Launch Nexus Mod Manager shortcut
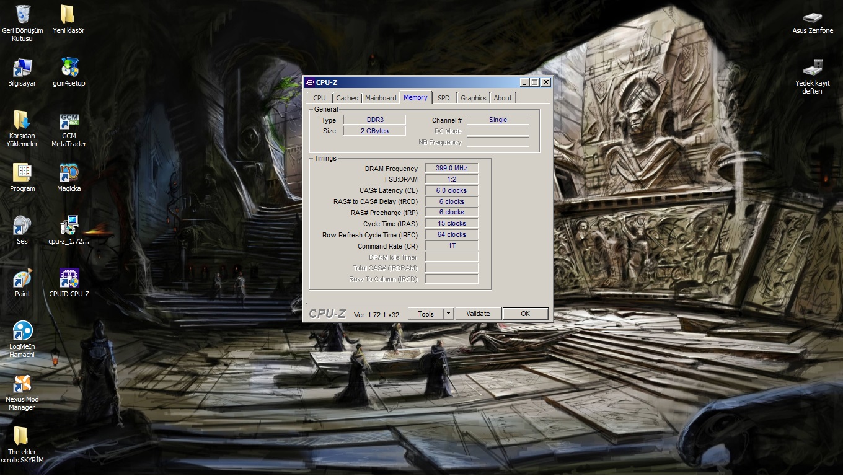 click(22, 384)
